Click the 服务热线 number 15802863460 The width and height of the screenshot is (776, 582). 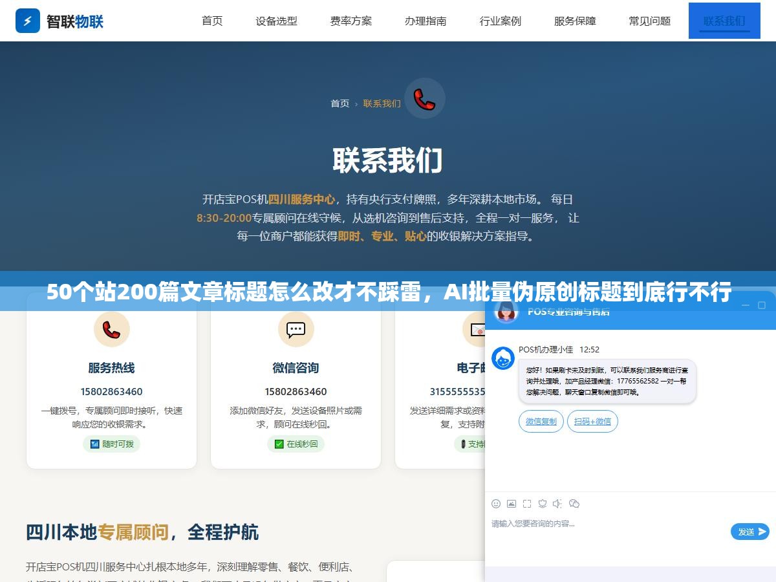(111, 391)
